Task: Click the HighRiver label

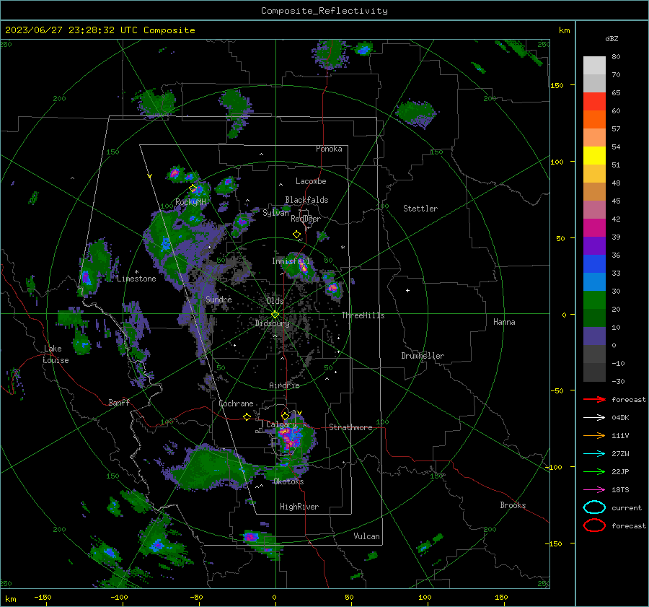Action: (x=299, y=507)
